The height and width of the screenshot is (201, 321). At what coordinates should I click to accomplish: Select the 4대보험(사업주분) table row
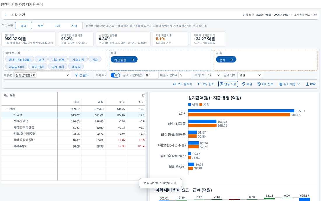tap(73, 134)
